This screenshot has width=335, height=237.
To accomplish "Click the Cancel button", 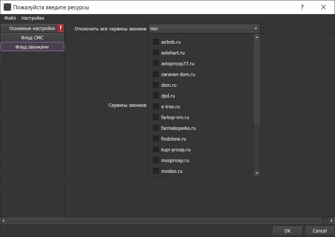I will [319, 231].
